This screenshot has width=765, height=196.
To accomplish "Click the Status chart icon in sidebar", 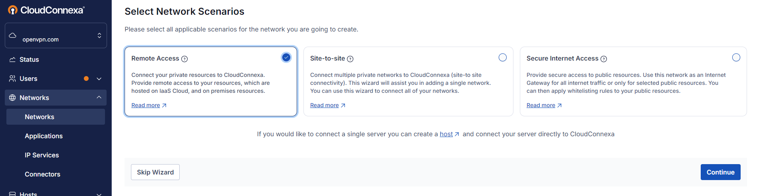I will (x=12, y=59).
